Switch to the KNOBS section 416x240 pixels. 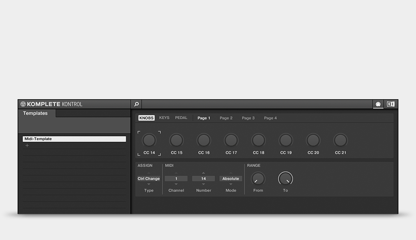[146, 118]
